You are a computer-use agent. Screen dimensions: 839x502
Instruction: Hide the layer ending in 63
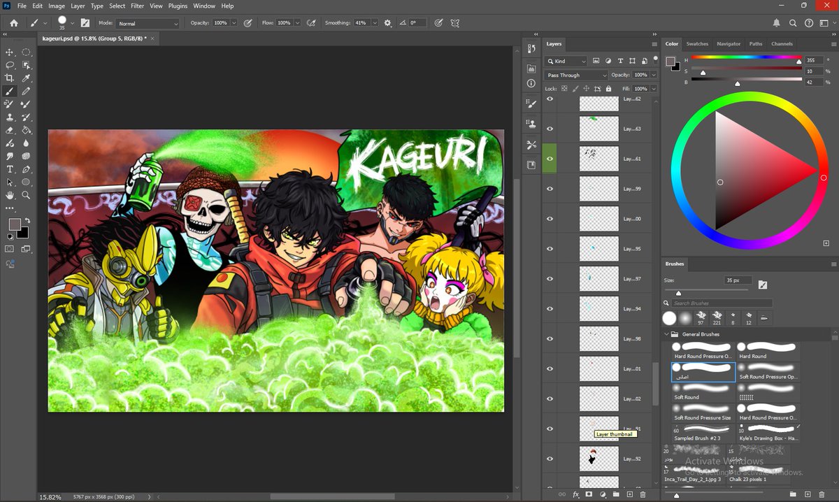[550, 129]
